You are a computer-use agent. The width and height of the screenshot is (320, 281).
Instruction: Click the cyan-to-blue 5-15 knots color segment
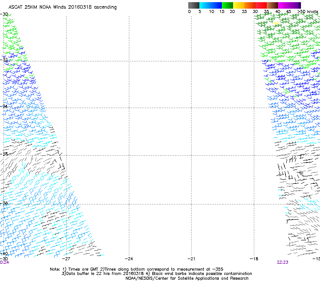(x=211, y=5)
